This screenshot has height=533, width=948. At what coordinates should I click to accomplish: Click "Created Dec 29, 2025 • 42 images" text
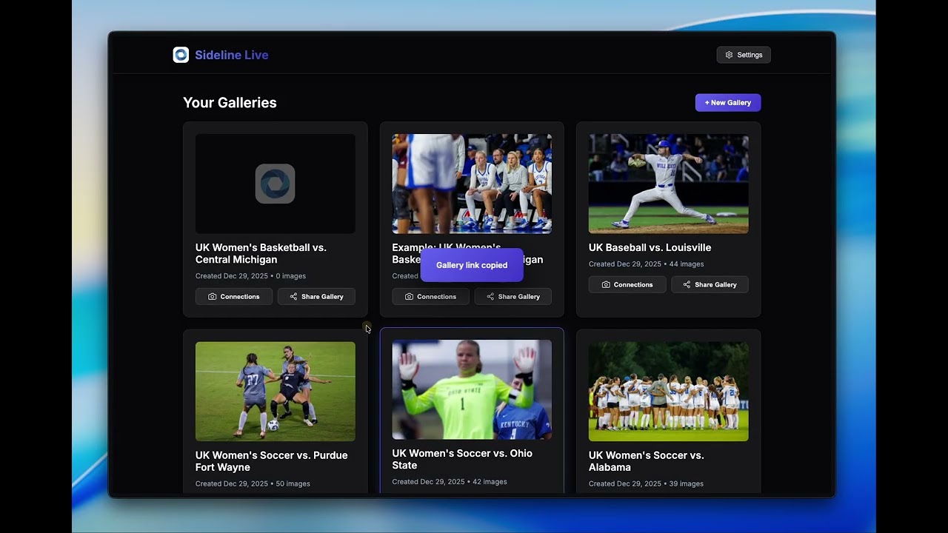450,482
